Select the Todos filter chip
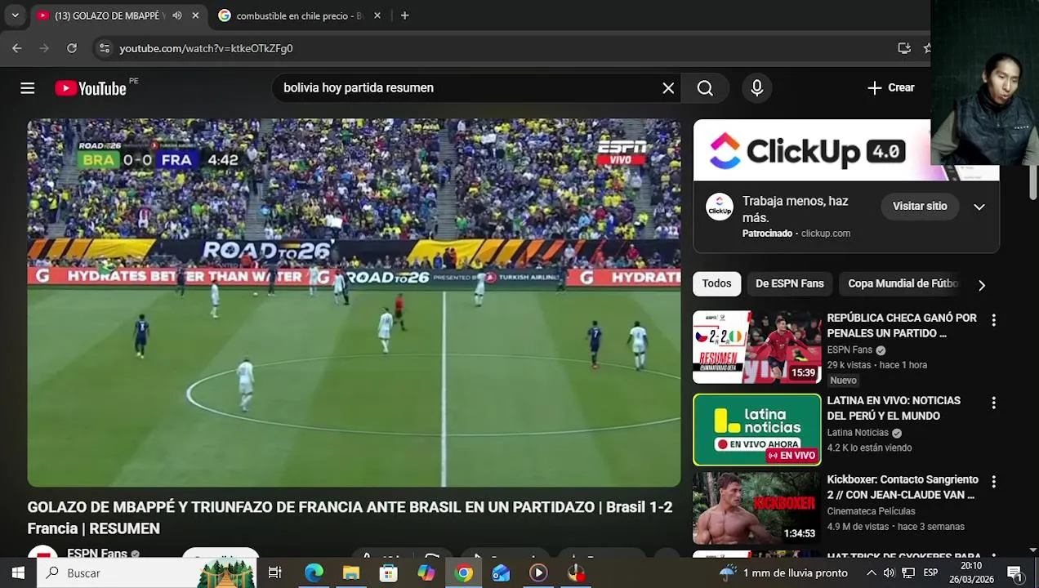This screenshot has height=588, width=1039. [x=716, y=283]
